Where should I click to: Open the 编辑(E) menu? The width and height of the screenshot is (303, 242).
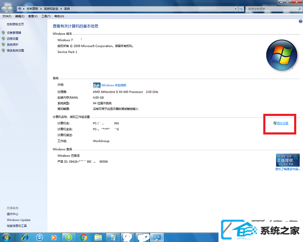20,16
